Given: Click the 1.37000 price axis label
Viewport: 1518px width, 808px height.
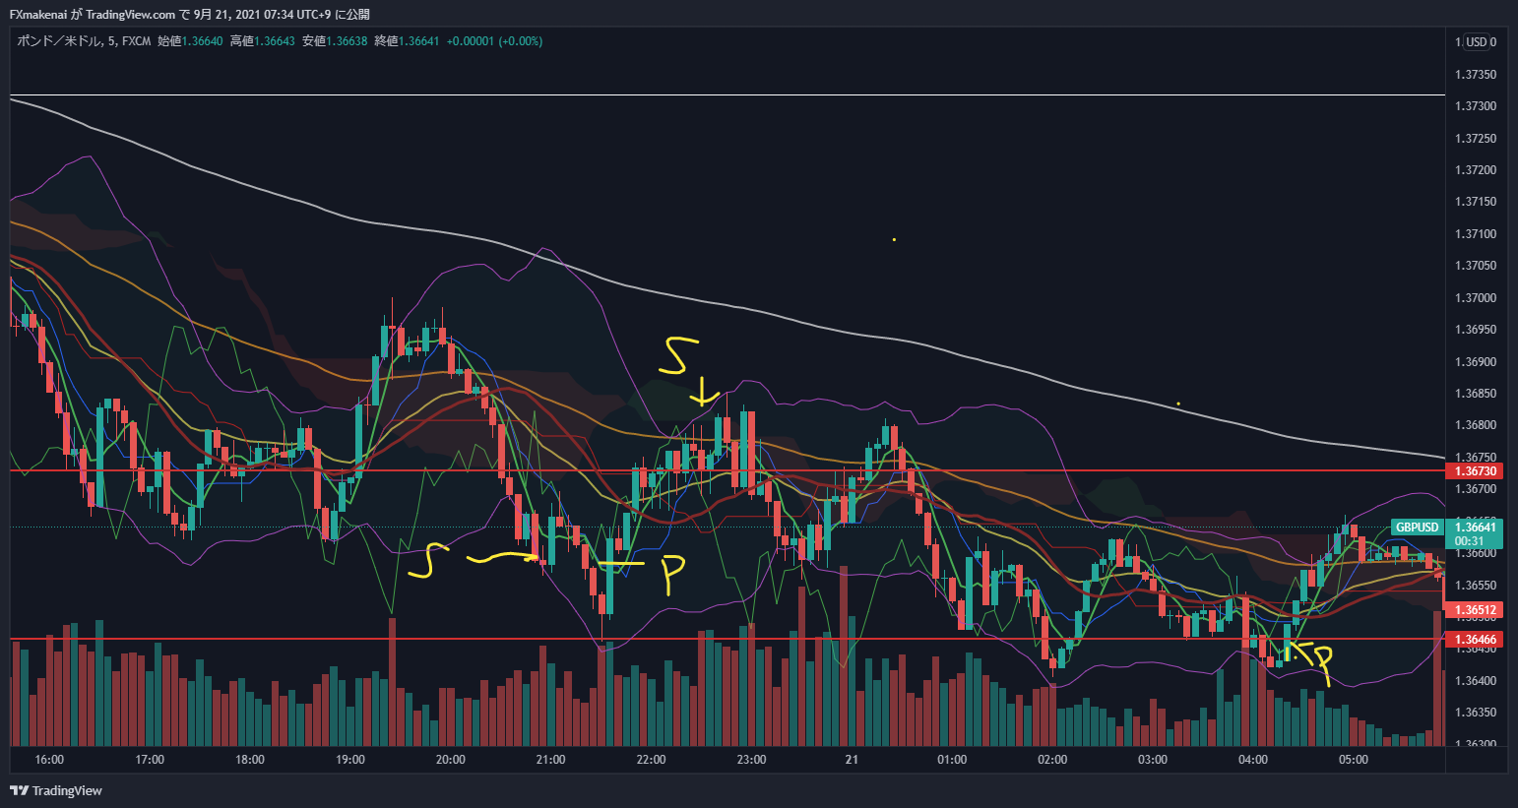Looking at the screenshot, I should [x=1475, y=298].
